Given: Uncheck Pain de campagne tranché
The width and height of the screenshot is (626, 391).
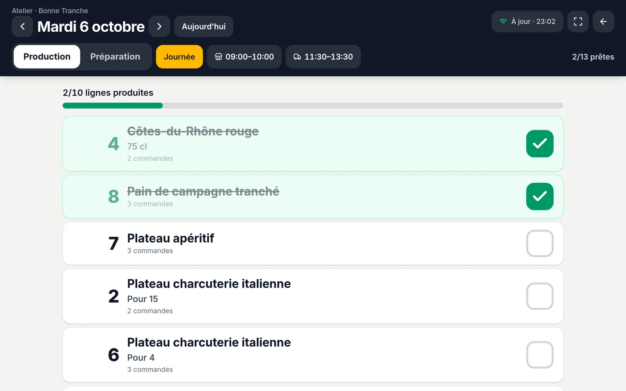Looking at the screenshot, I should 540,197.
